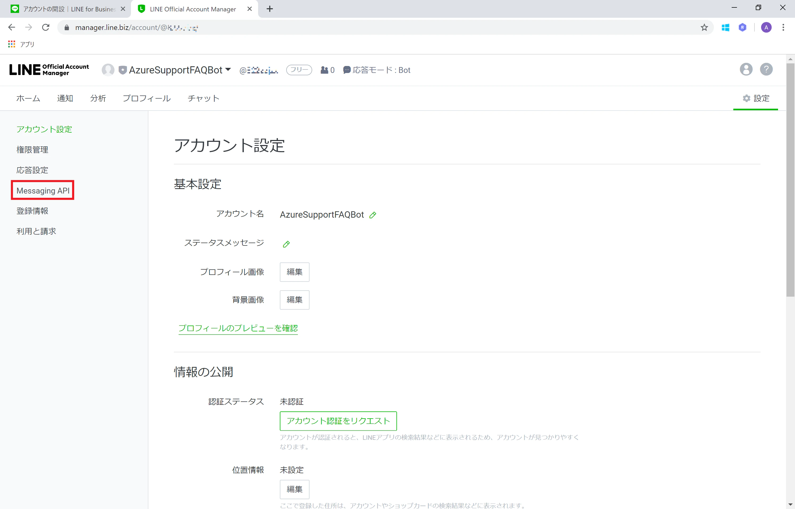Image resolution: width=795 pixels, height=509 pixels.
Task: Select 権限管理 in the sidebar
Action: (32, 150)
